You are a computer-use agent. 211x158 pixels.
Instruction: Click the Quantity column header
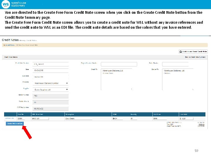pos(134,114)
